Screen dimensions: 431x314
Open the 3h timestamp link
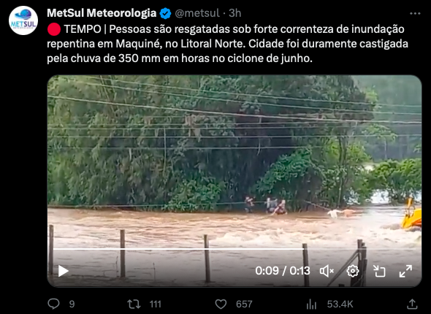click(x=235, y=13)
